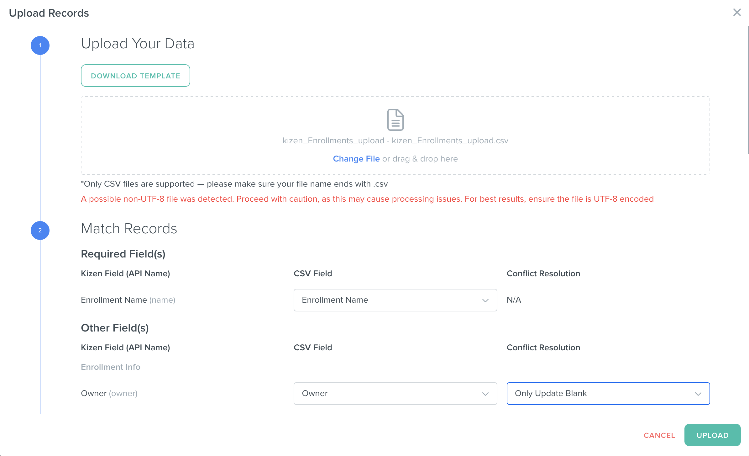The height and width of the screenshot is (456, 749).
Task: Click the uploaded file document icon
Action: pos(395,119)
